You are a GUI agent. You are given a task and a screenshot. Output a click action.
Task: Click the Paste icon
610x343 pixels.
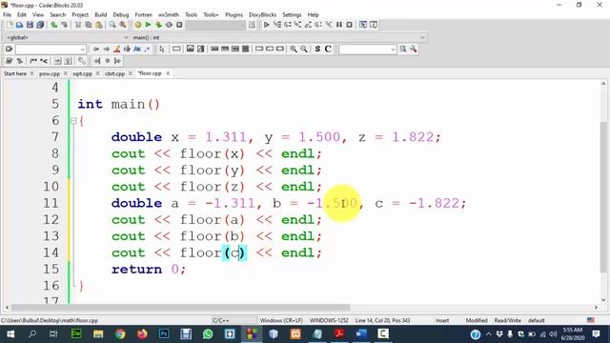coord(99,25)
